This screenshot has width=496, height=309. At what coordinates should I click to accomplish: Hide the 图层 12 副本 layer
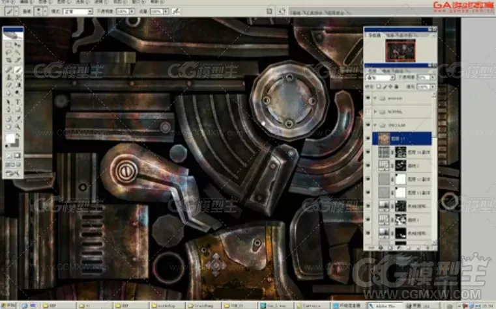[x=368, y=179]
